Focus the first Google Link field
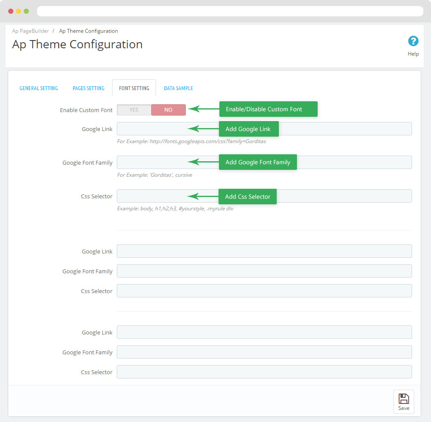Image resolution: width=431 pixels, height=422 pixels. tap(345, 129)
